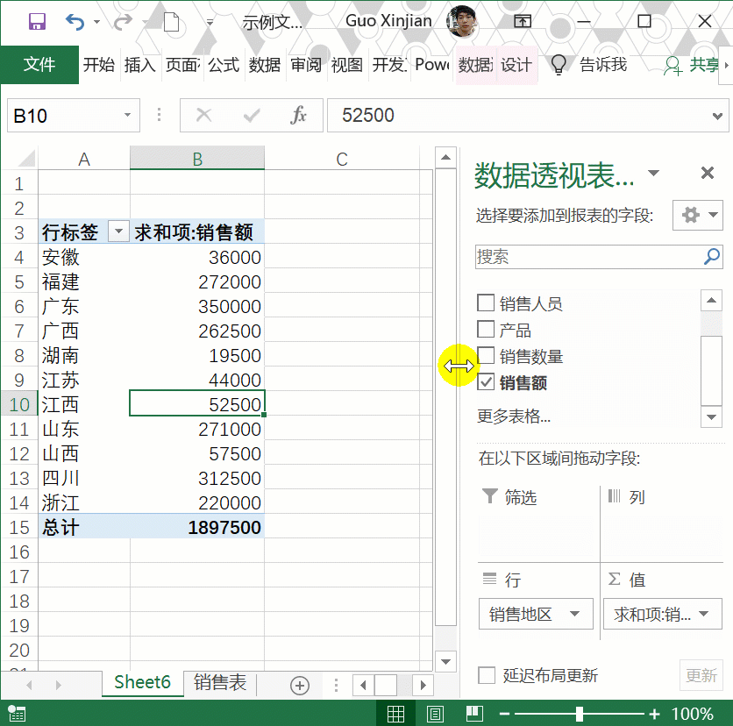Screen dimensions: 733x726
Task: Click the Save icon in title bar
Action: point(37,22)
